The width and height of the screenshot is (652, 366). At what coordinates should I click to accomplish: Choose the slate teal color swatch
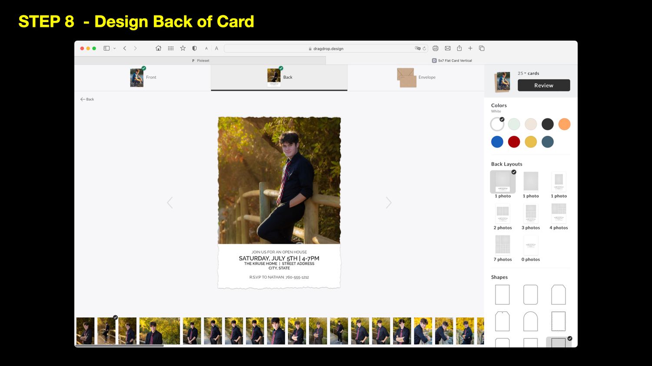pos(548,142)
